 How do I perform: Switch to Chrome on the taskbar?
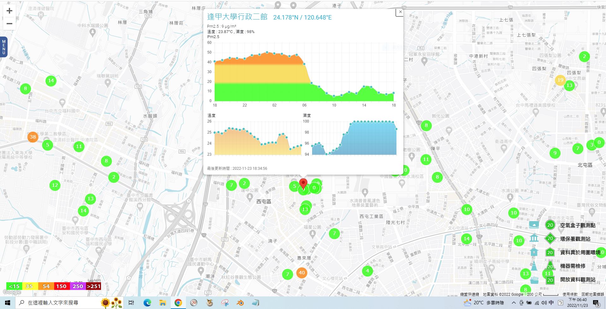(178, 303)
